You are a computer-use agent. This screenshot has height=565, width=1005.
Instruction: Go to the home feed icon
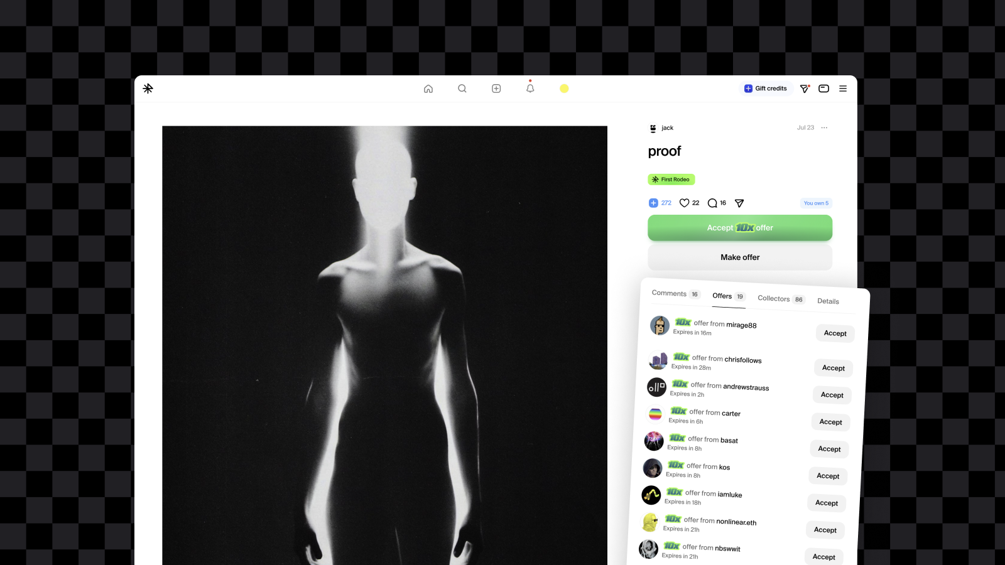(428, 89)
